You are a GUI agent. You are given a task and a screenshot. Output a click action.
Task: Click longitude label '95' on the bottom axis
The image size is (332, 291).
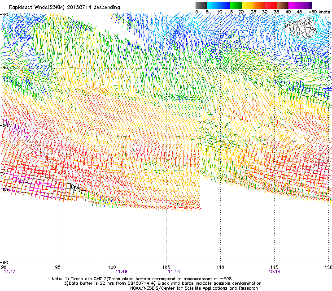pyautogui.click(x=57, y=267)
